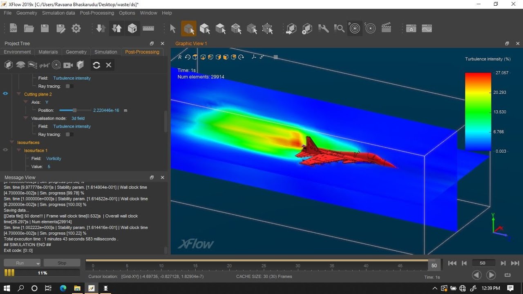Collapse the Cutting plane 2 node
The height and width of the screenshot is (294, 523).
[18, 94]
